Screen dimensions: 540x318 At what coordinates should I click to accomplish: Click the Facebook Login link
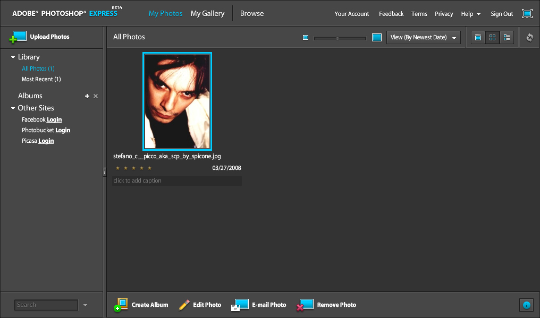(x=54, y=120)
